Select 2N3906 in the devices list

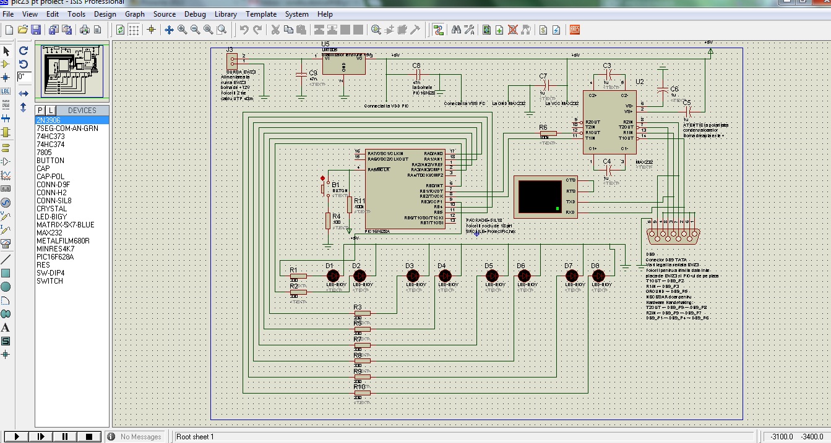72,120
